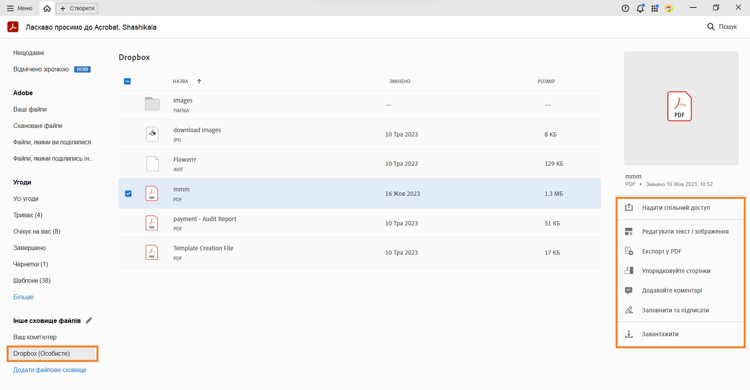750x390 pixels.
Task: Click the Пошук search field
Action: 722,27
